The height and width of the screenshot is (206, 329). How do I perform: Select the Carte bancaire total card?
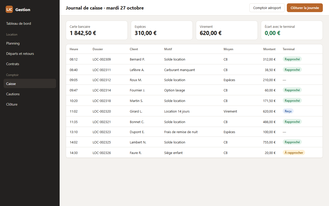click(x=97, y=30)
